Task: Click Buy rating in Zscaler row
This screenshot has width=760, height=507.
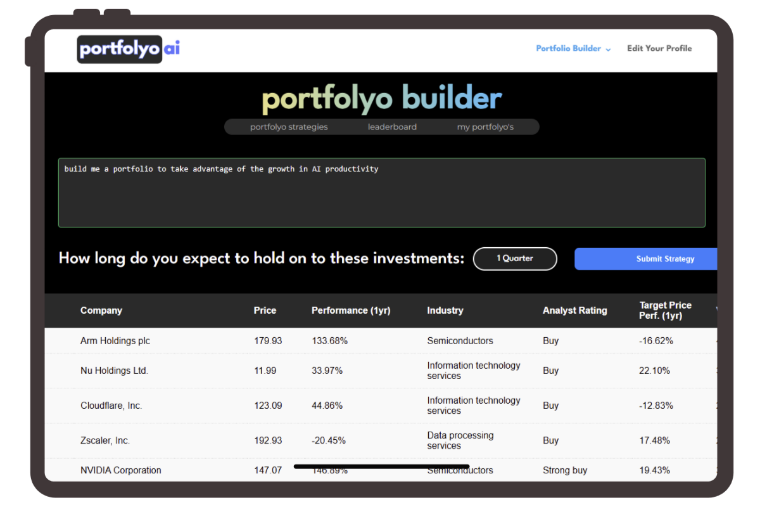Action: [x=550, y=440]
